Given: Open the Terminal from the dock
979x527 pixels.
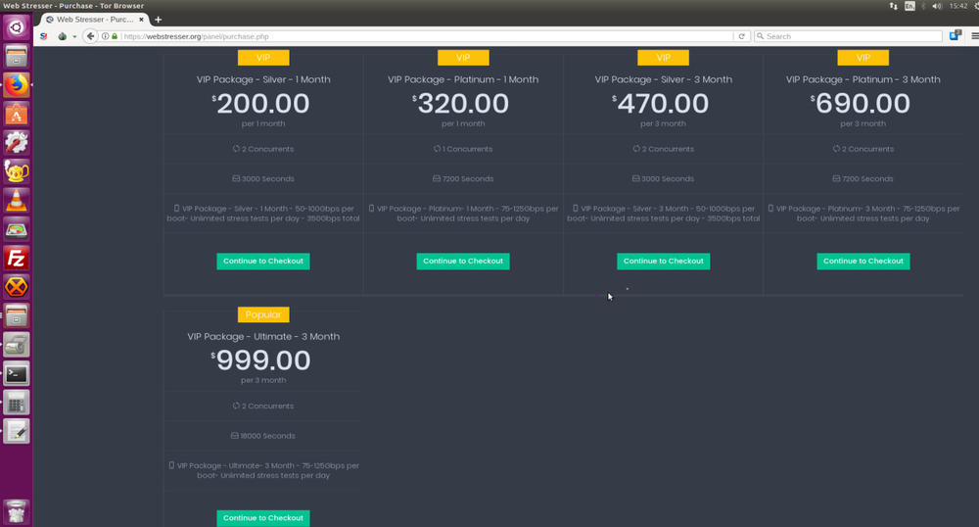Looking at the screenshot, I should 17,373.
